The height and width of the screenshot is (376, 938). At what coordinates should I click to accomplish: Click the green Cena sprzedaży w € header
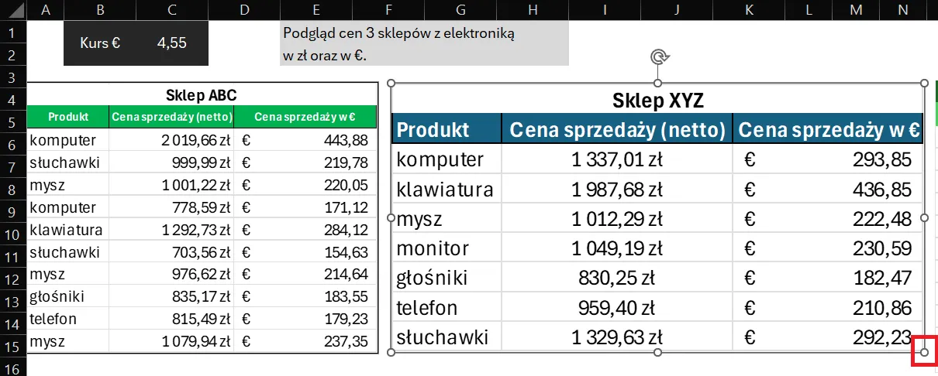tap(305, 117)
